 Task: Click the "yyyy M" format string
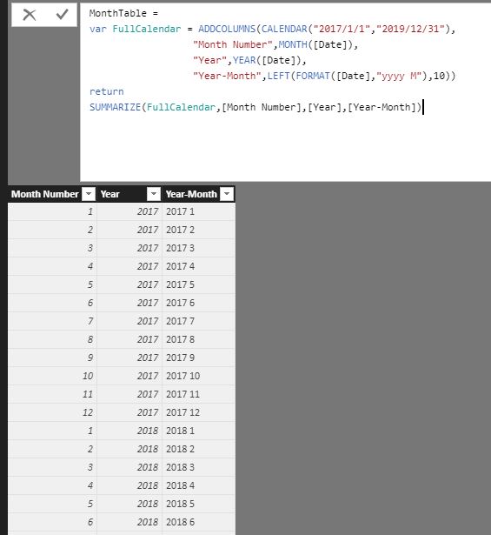399,76
